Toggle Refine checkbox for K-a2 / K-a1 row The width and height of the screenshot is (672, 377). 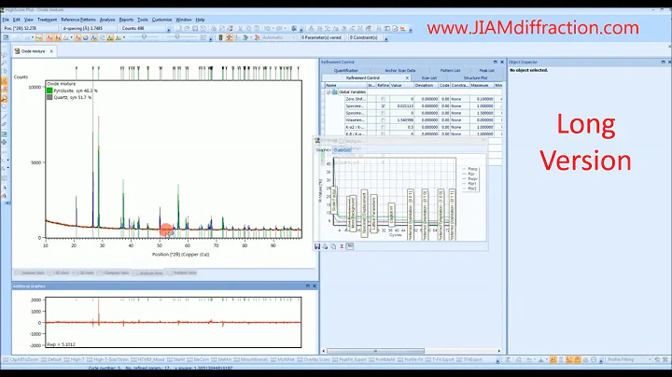coord(384,127)
